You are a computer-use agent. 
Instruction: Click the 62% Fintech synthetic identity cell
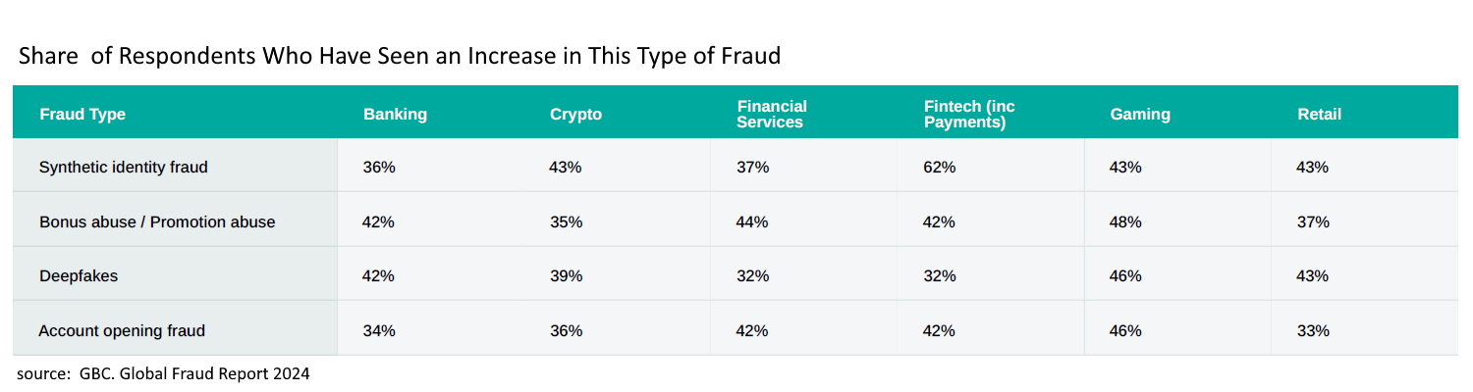point(940,168)
